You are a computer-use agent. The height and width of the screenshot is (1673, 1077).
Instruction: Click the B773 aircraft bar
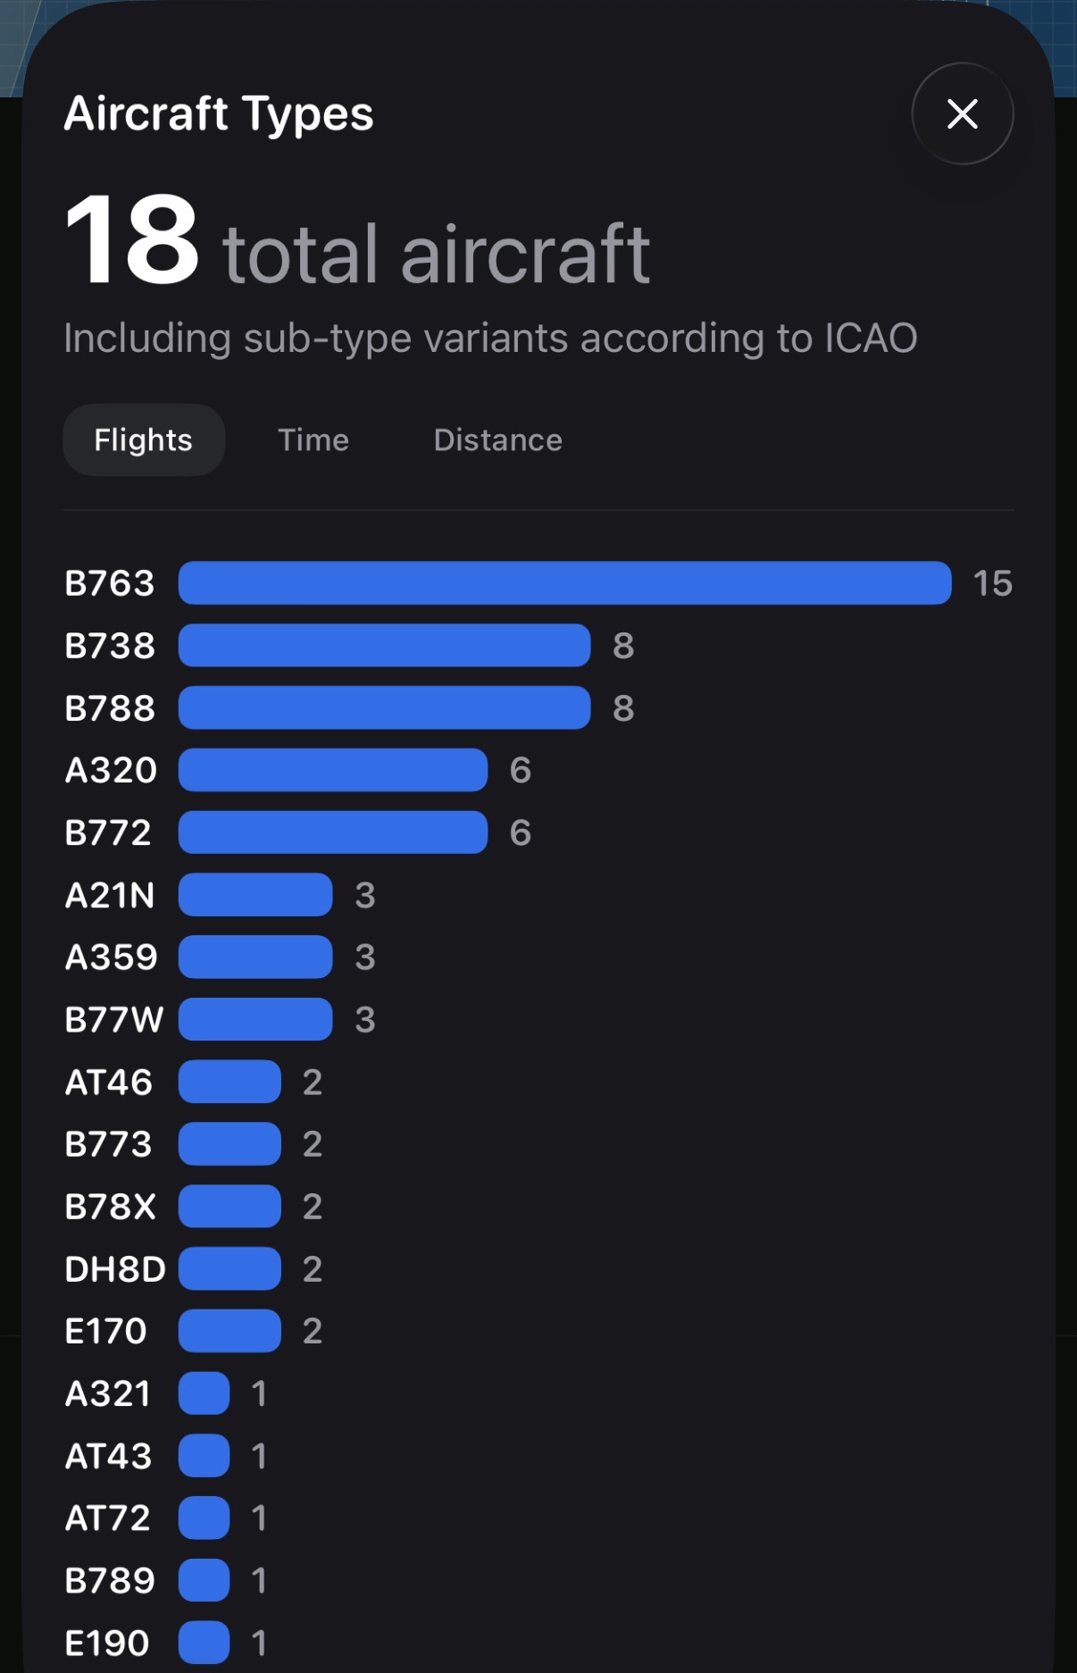click(229, 1144)
